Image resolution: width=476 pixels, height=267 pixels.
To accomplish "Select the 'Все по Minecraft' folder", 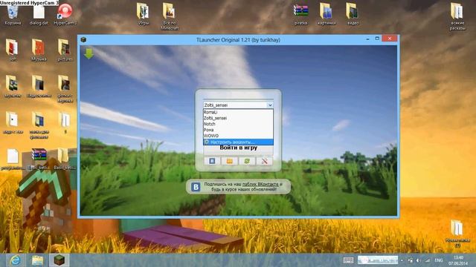I will coord(170,16).
